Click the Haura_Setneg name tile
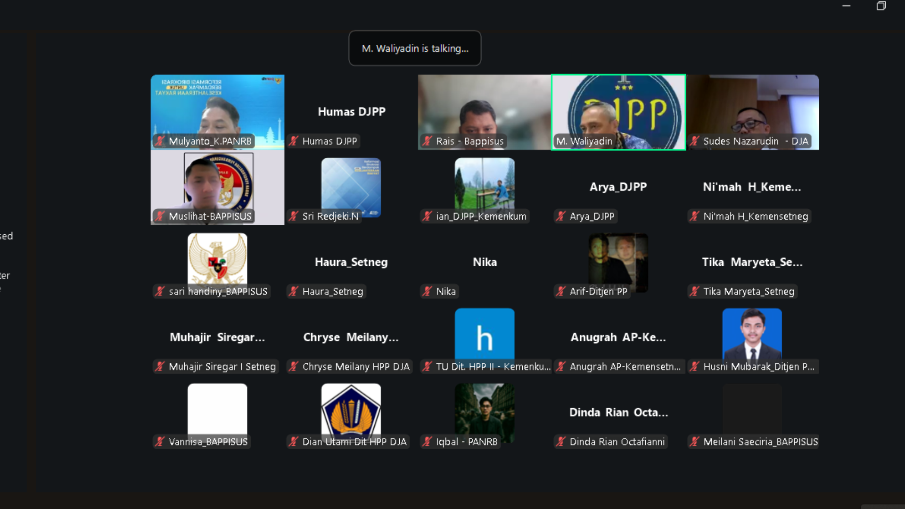905x509 pixels. tap(351, 262)
